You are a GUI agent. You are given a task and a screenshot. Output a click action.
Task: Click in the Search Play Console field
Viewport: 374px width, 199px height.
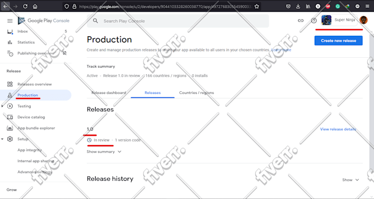178,21
